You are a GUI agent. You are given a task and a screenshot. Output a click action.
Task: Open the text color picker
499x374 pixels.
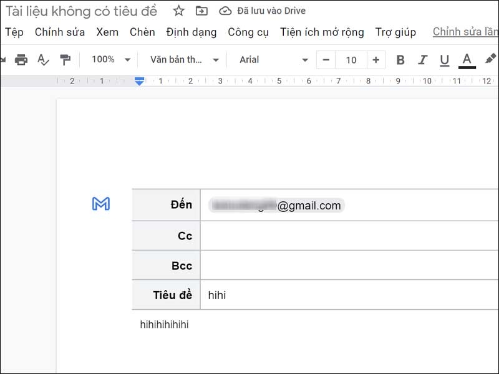466,60
